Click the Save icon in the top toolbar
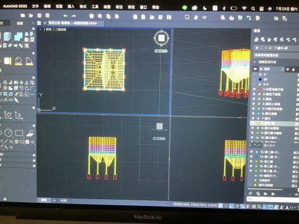Viewport: 299px width, 224px height. click(39, 16)
